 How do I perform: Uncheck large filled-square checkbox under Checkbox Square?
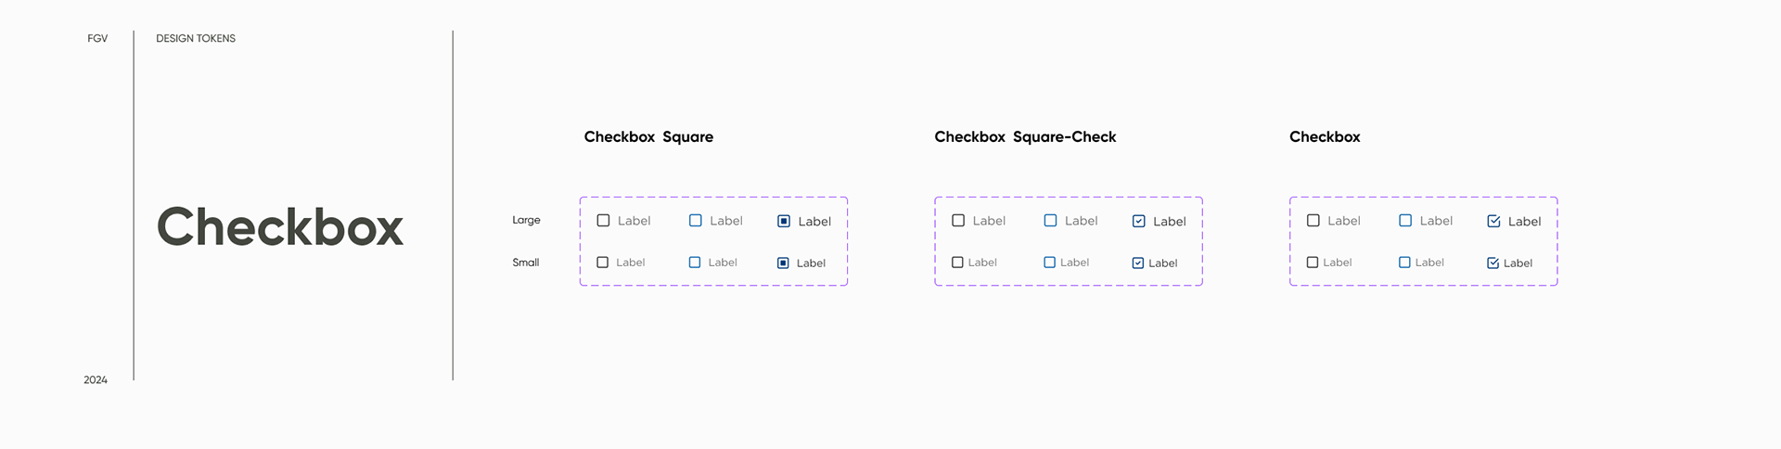point(784,221)
